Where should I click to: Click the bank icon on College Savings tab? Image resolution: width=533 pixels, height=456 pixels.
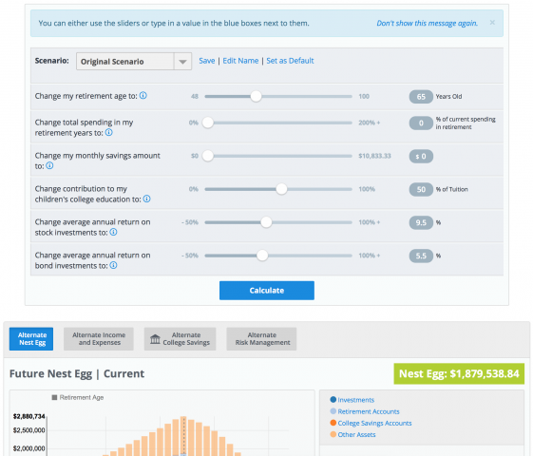click(x=155, y=339)
